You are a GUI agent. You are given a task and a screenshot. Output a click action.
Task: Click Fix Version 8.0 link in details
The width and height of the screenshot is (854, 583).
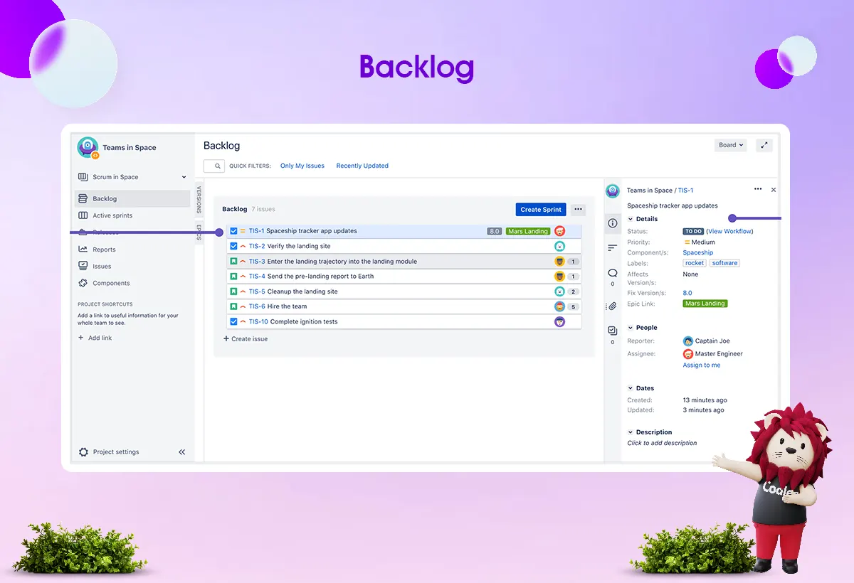click(687, 293)
